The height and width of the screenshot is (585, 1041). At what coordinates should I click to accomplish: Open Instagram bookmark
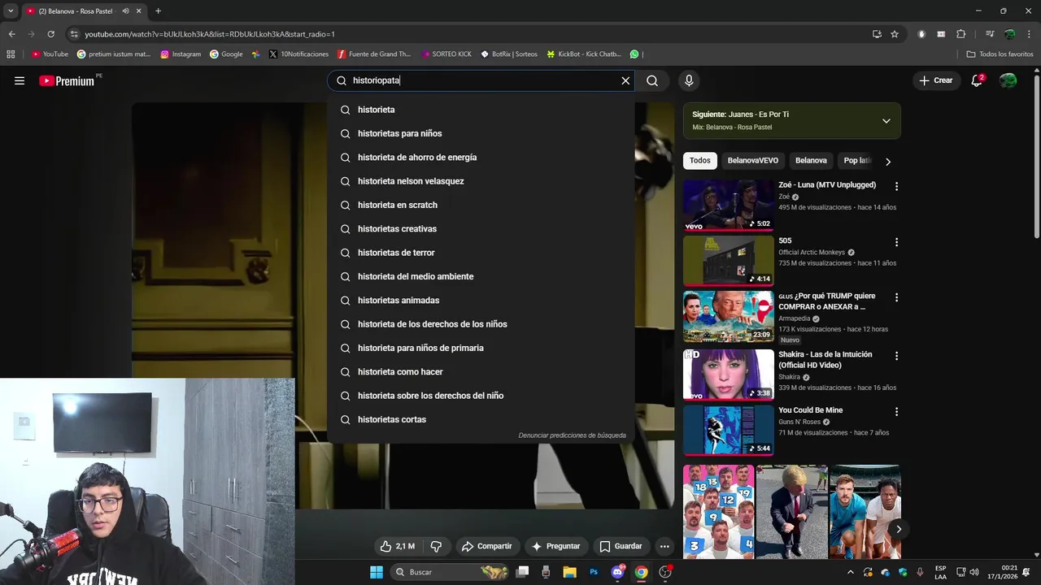[x=181, y=54]
